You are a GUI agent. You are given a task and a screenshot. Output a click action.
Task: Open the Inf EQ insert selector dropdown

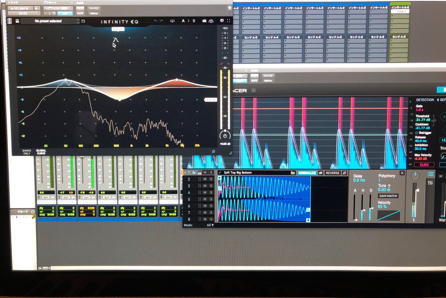click(x=24, y=13)
